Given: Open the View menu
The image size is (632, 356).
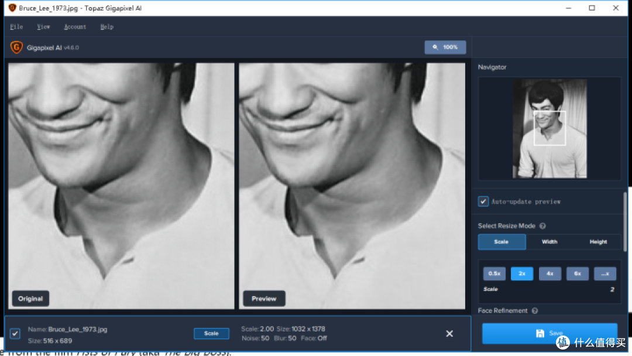Looking at the screenshot, I should click(43, 26).
